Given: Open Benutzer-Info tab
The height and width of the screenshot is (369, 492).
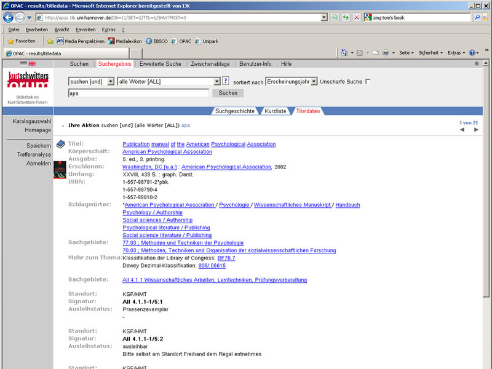Looking at the screenshot, I should [x=255, y=64].
